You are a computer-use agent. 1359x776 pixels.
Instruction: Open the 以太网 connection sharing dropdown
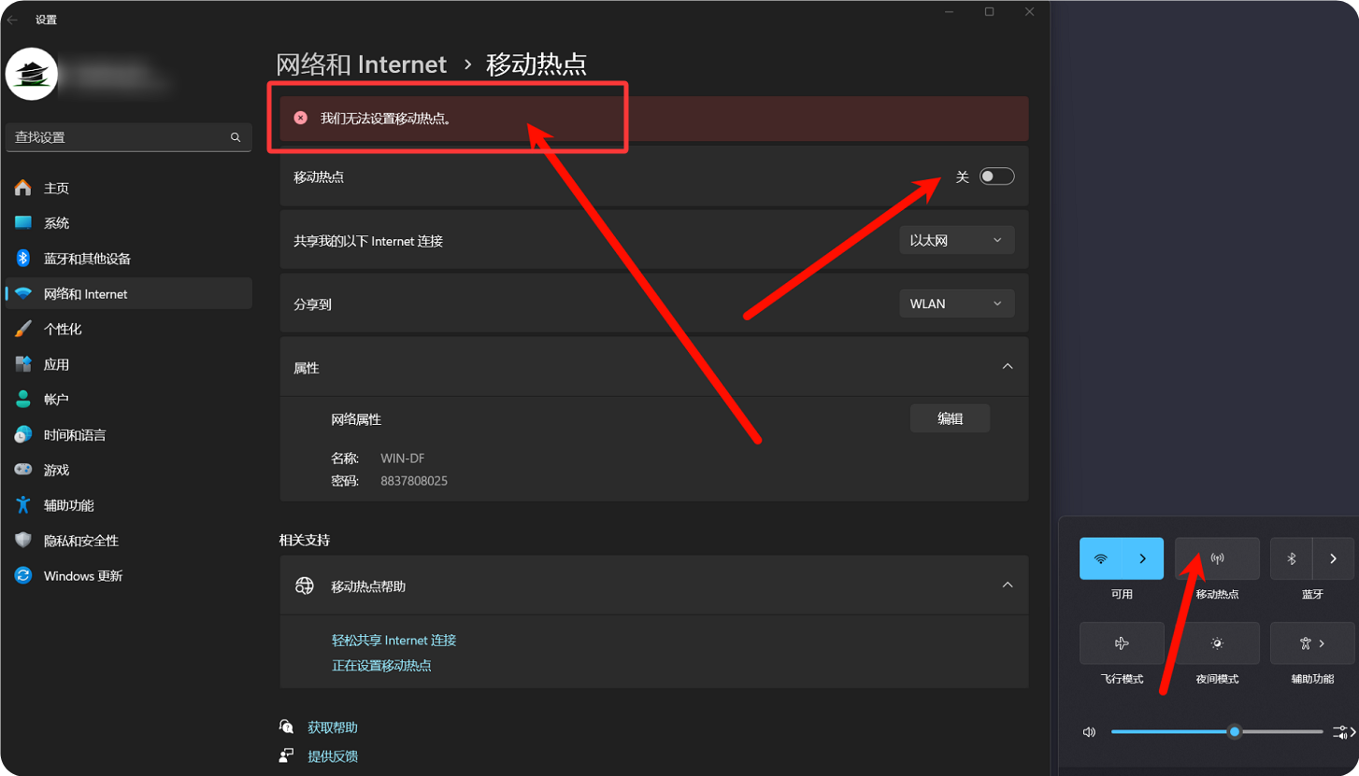coord(956,240)
